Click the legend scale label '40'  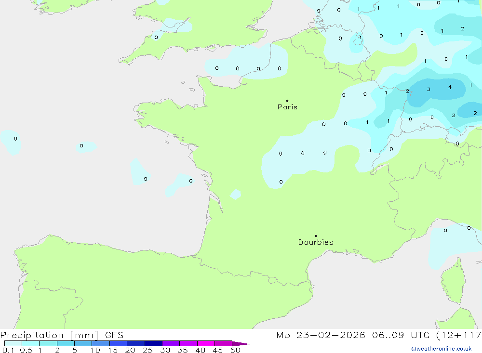pos(200,350)
